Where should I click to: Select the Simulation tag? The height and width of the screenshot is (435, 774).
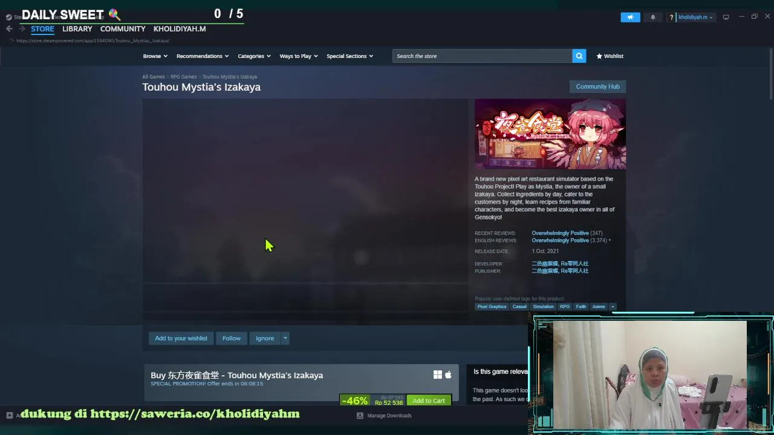(x=543, y=306)
